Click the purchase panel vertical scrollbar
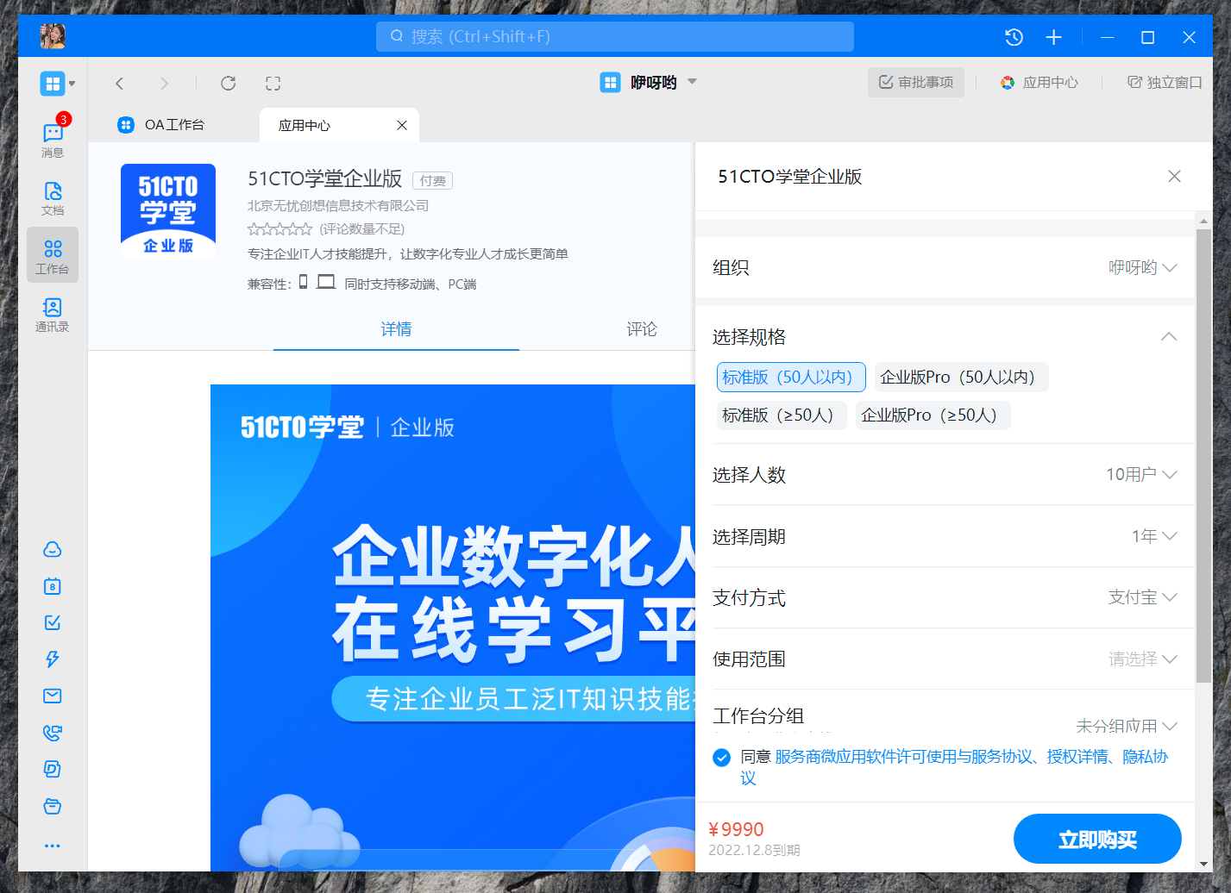 point(1203,455)
